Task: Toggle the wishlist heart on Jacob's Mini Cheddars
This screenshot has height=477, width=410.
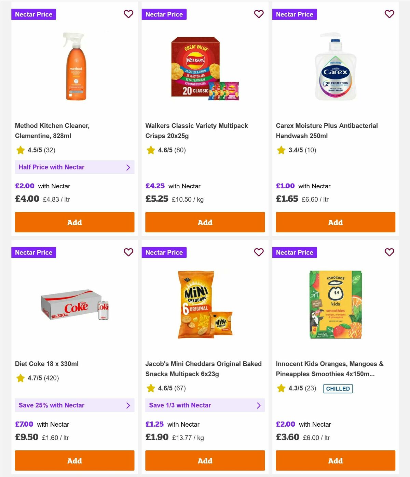Action: [x=259, y=252]
